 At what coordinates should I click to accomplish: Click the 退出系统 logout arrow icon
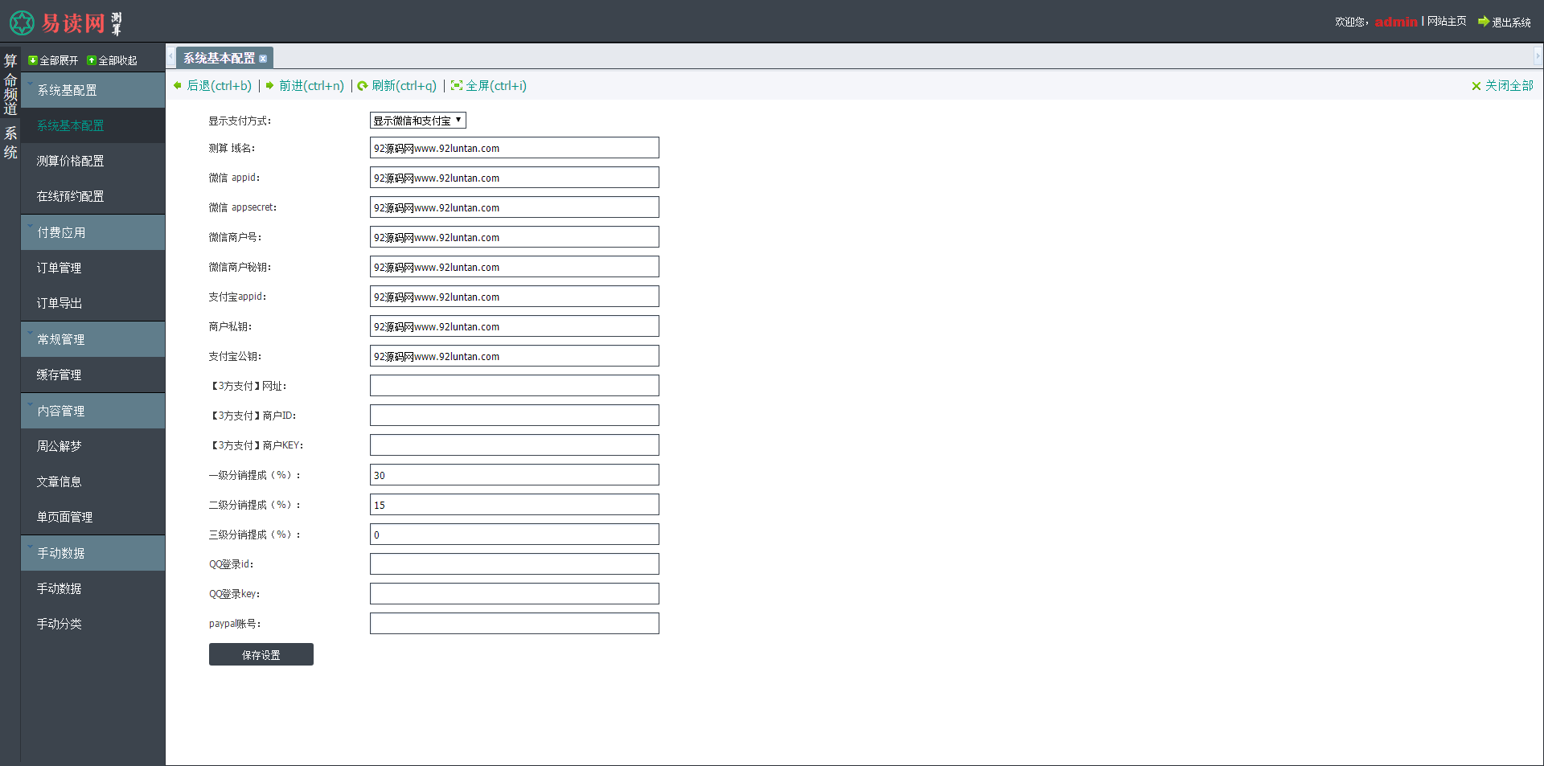(x=1484, y=22)
